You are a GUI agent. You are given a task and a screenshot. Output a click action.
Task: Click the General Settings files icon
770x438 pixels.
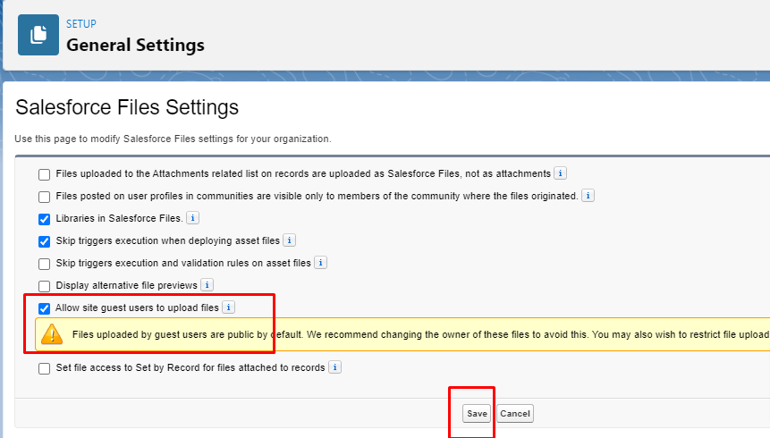click(x=38, y=35)
